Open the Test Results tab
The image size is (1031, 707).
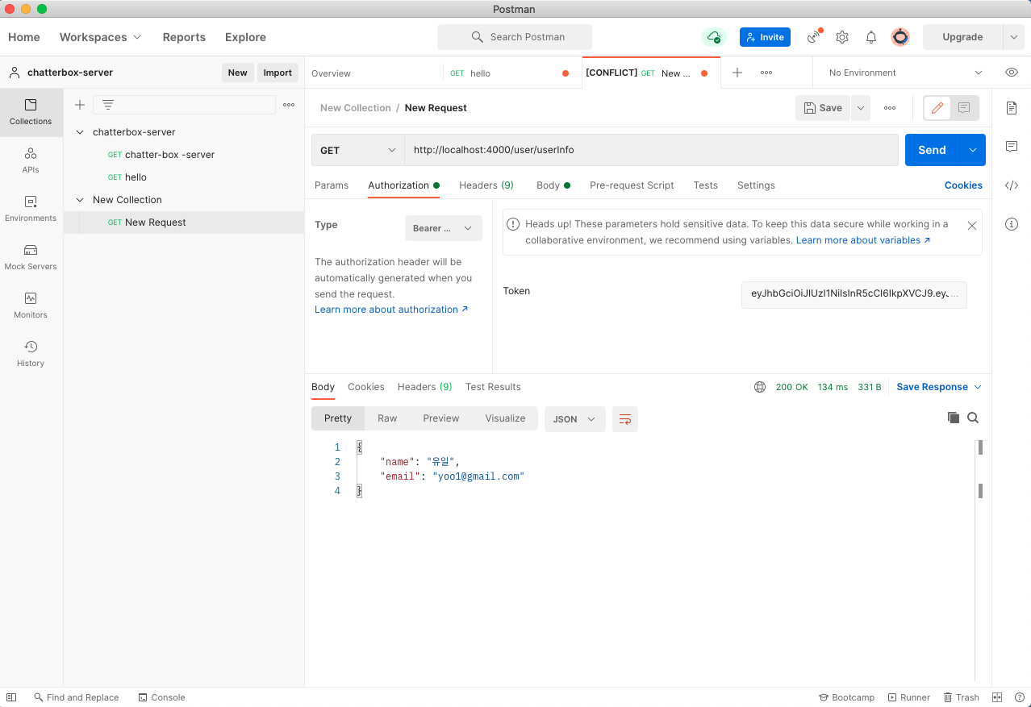493,387
